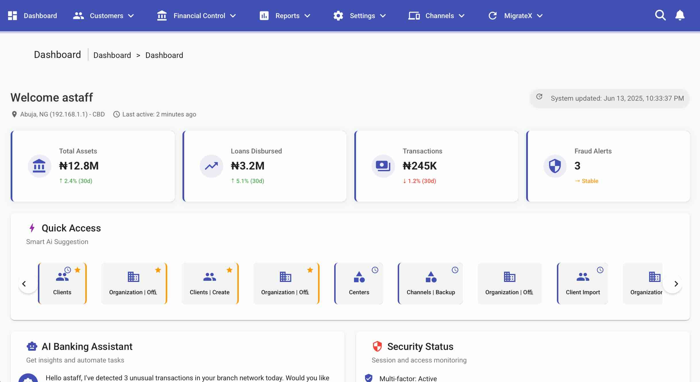Expand the Customers dropdown chevron
The height and width of the screenshot is (382, 700).
[131, 16]
